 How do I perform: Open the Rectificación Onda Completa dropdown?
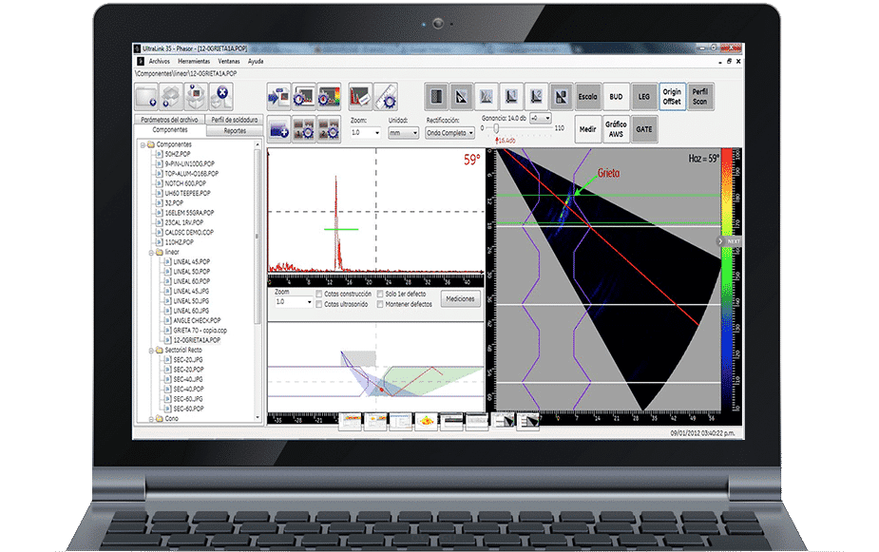pyautogui.click(x=449, y=133)
